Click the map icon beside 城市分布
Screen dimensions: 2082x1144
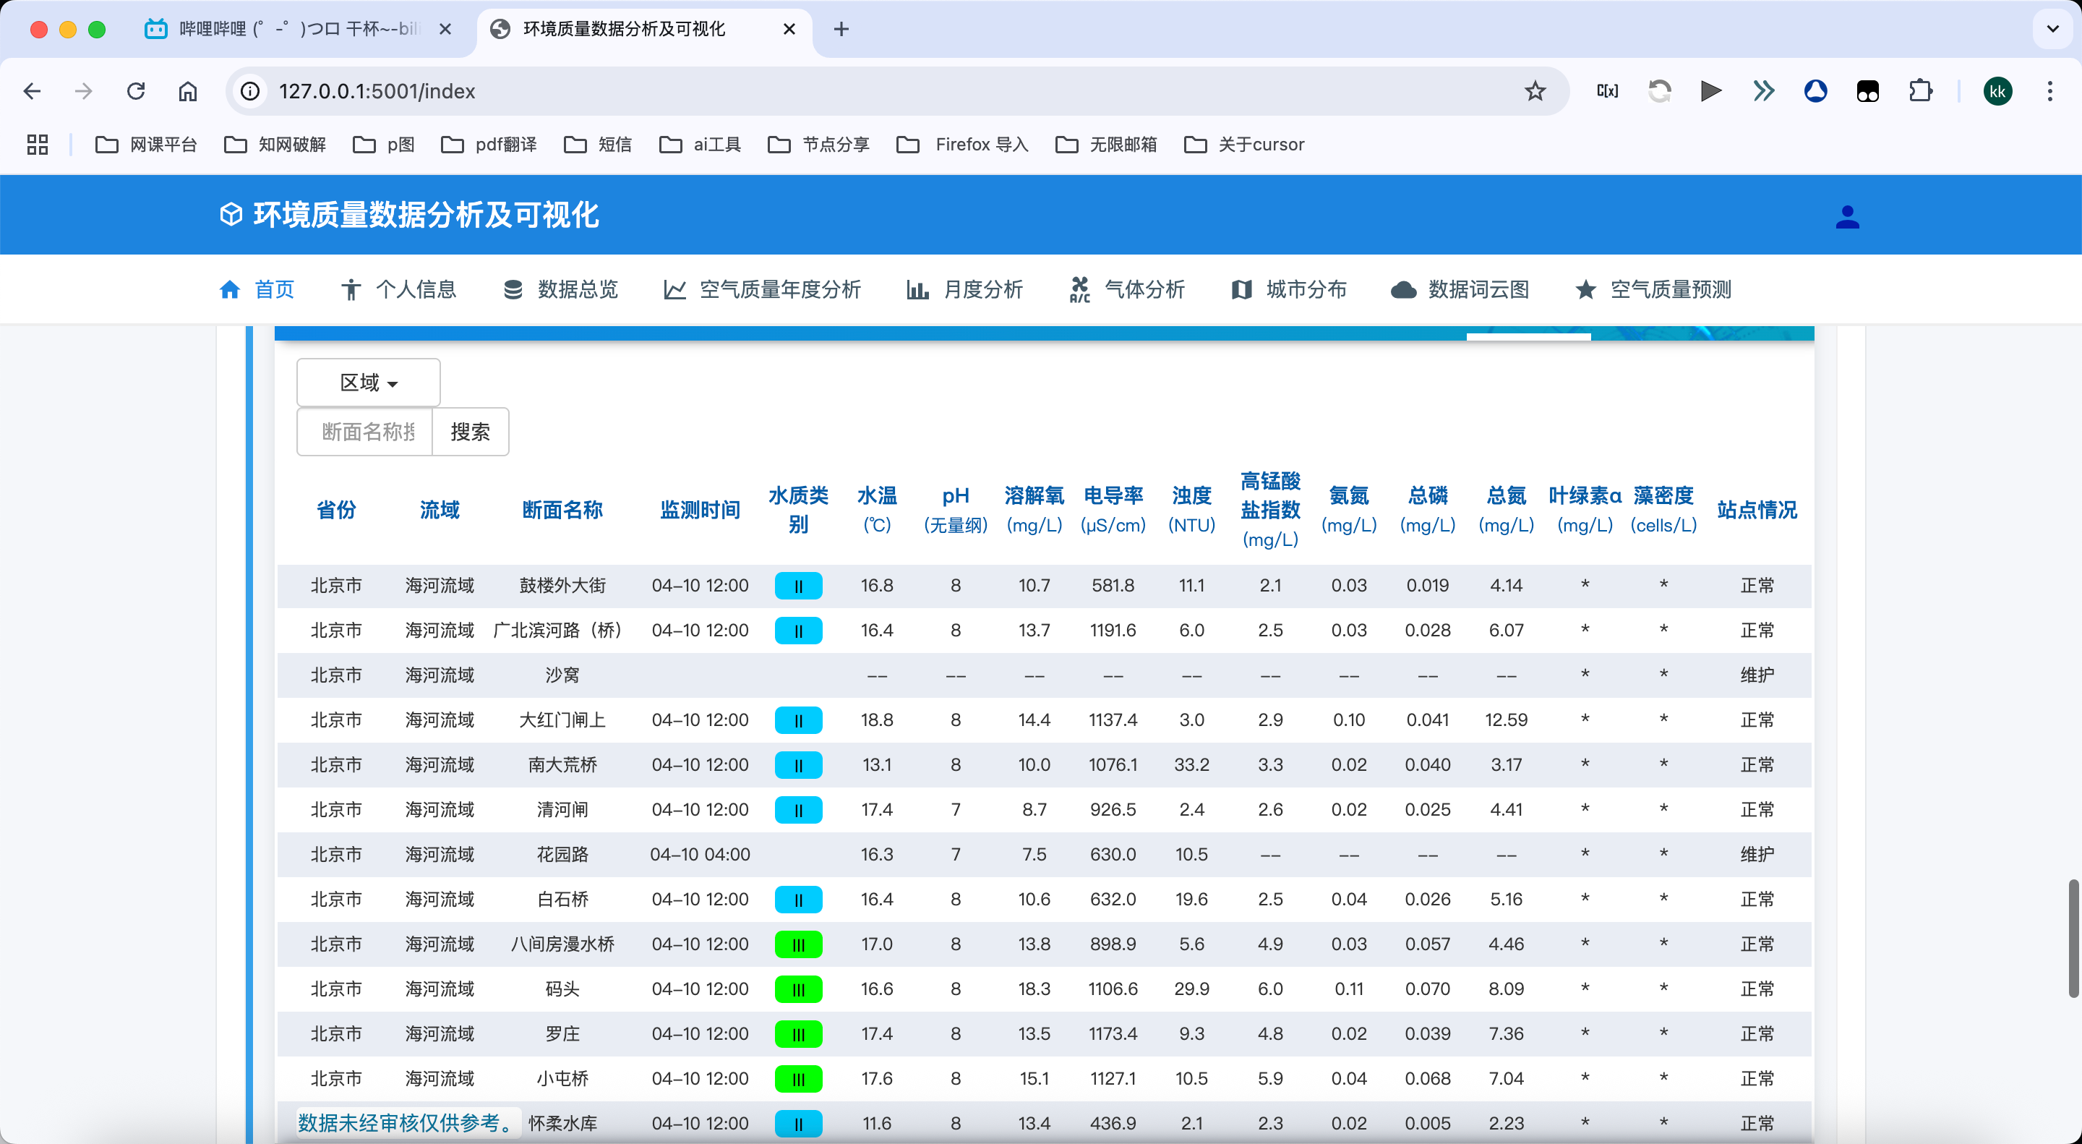click(x=1241, y=289)
